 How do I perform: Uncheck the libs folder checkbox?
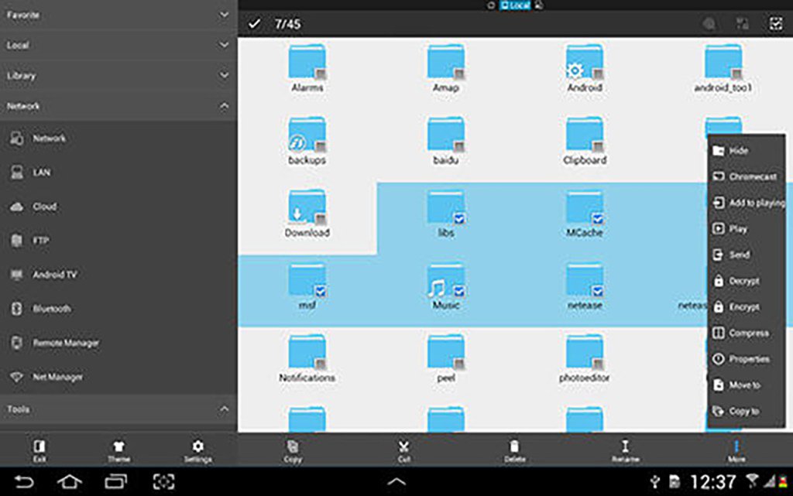pos(459,219)
